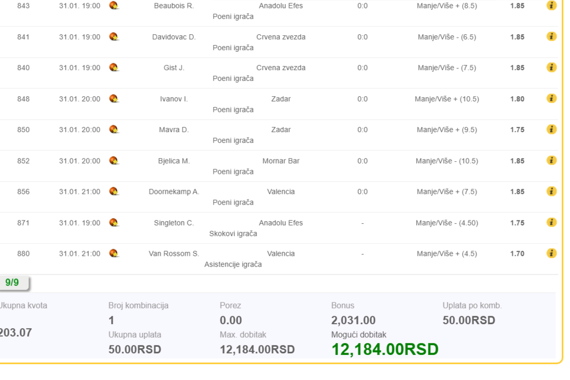Click bet code 852
The image size is (570, 380).
pyautogui.click(x=23, y=161)
